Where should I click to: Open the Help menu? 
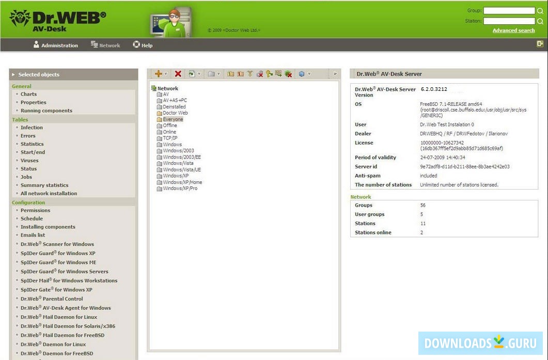143,45
